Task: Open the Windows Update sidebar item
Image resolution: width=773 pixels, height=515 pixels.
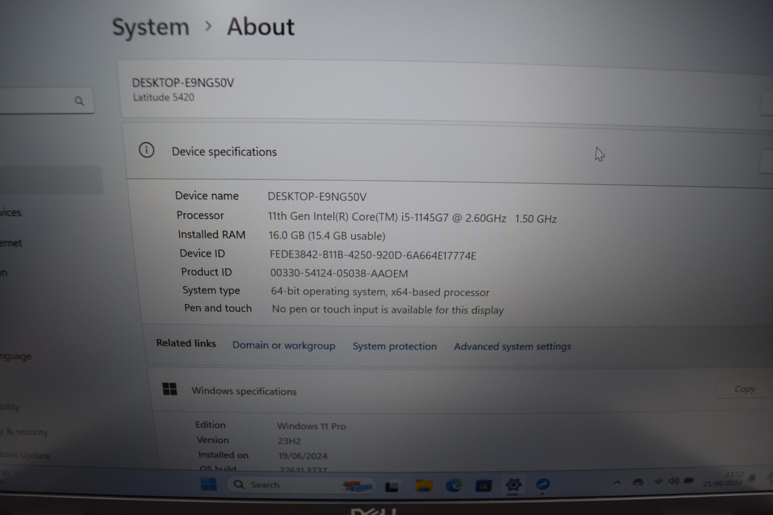Action: point(26,455)
